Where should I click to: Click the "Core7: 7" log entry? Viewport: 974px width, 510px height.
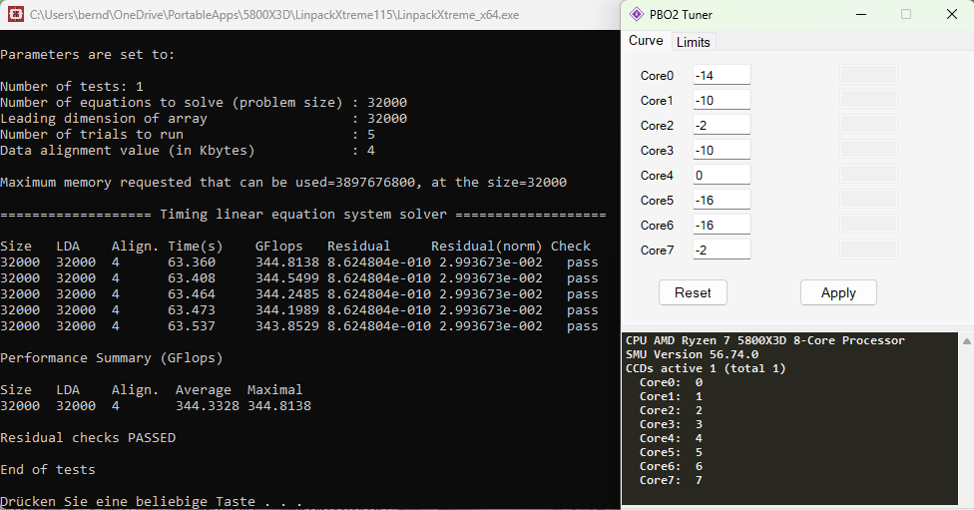[671, 480]
